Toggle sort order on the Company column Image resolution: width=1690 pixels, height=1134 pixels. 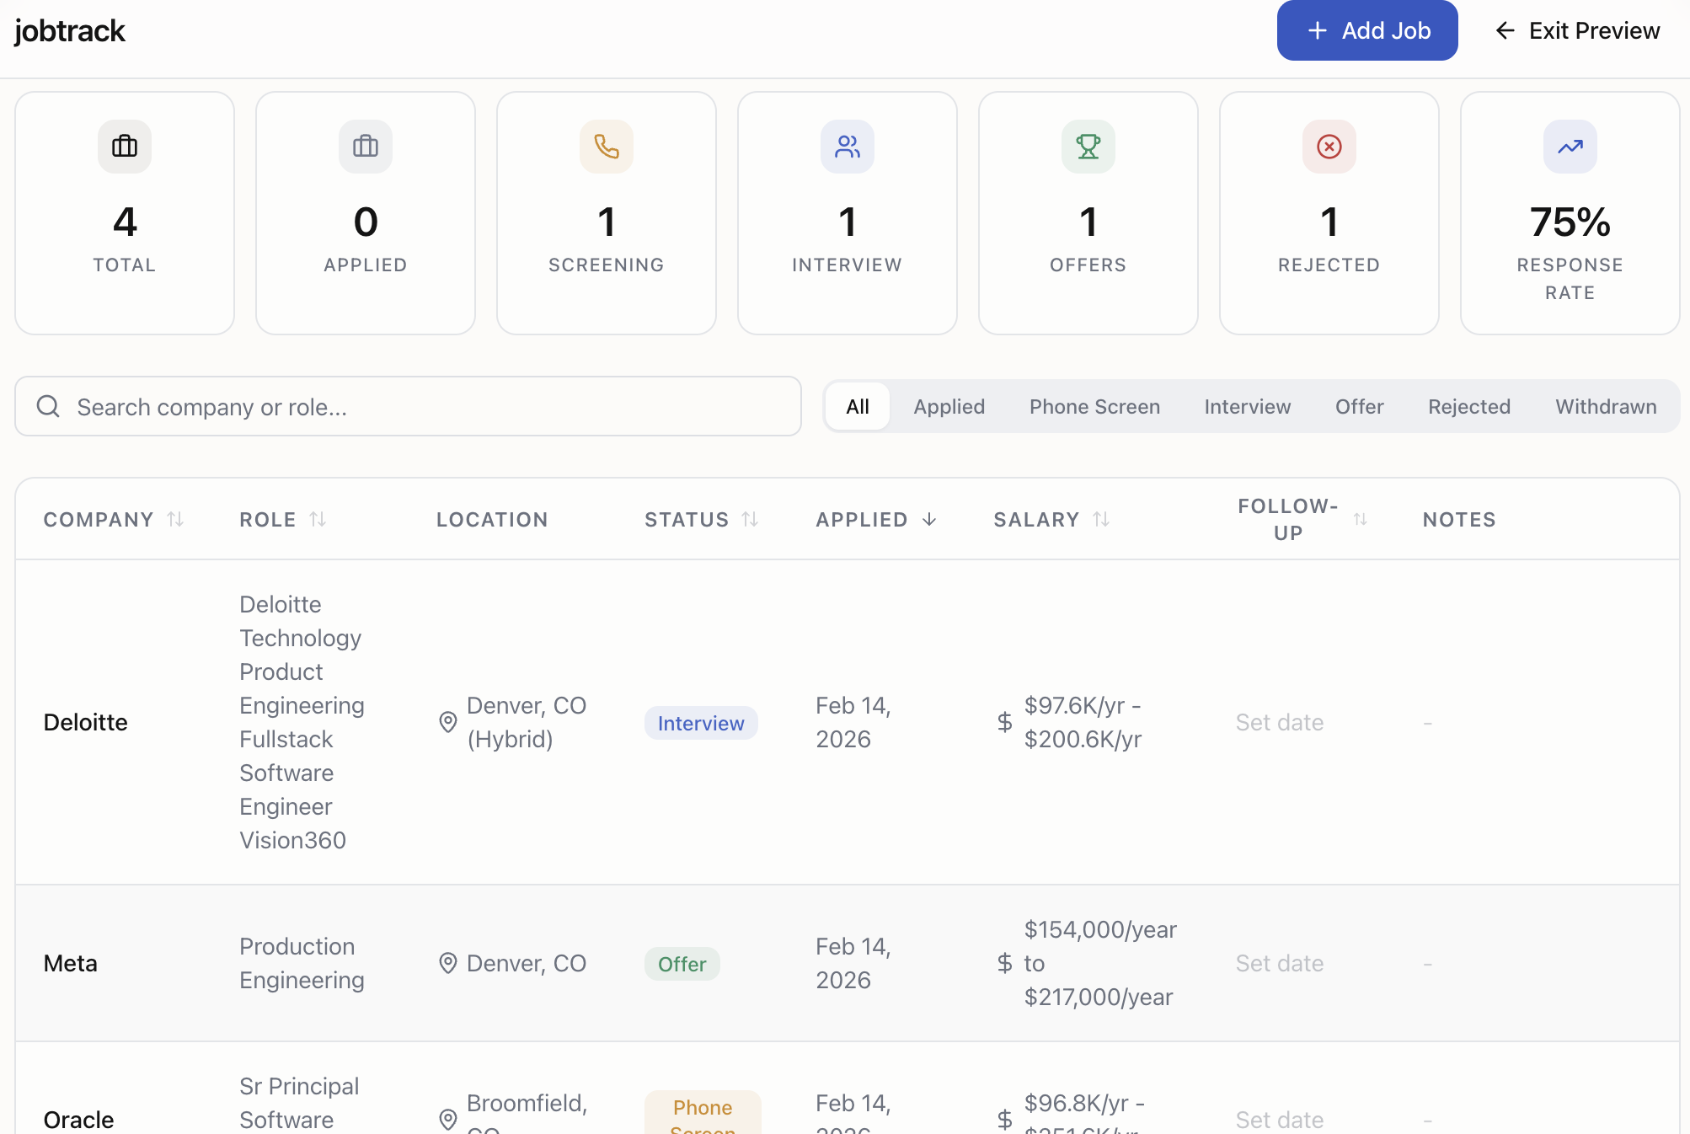[x=176, y=519]
